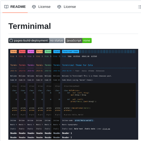
Task: Click the Terminimal heading text
Action: coord(30,26)
